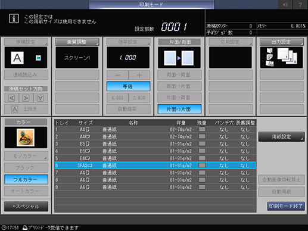
Task: Click the 0001 copy count display
Action: (174, 27)
